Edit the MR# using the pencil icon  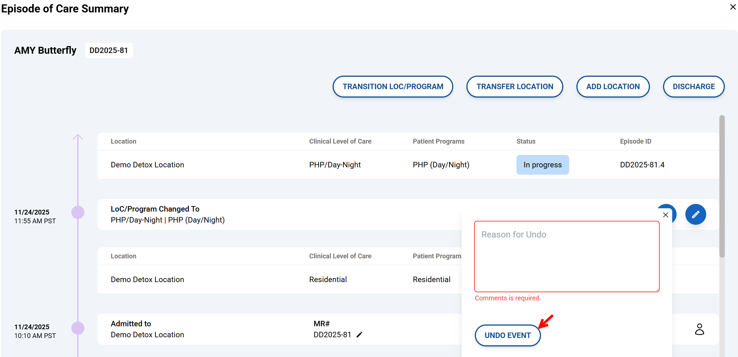359,335
